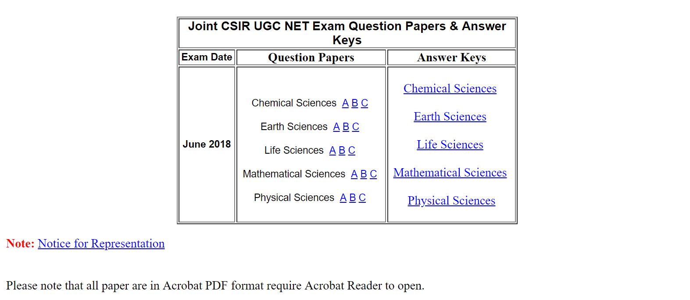
Task: Open Earth Sciences question paper C
Action: click(356, 127)
